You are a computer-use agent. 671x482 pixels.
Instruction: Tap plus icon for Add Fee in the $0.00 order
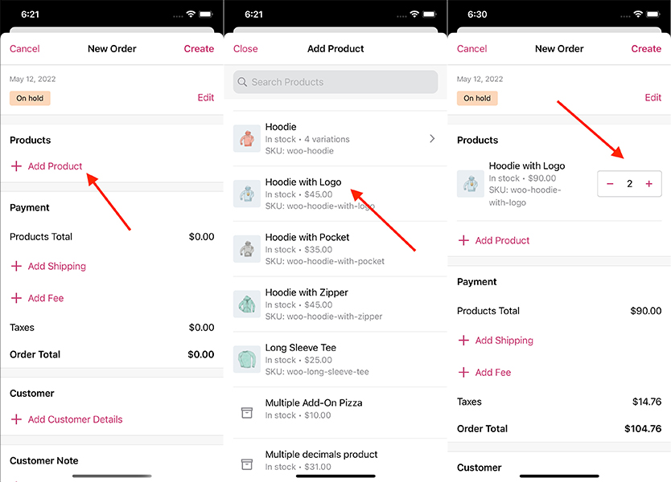(x=16, y=298)
